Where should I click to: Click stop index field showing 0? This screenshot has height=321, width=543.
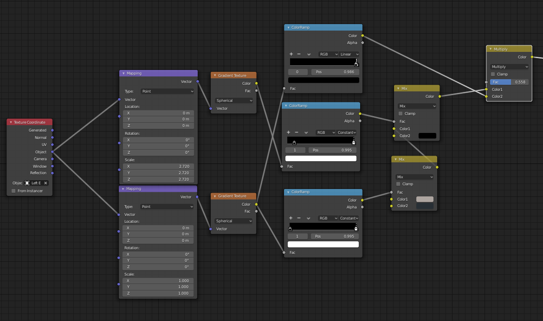click(x=298, y=72)
